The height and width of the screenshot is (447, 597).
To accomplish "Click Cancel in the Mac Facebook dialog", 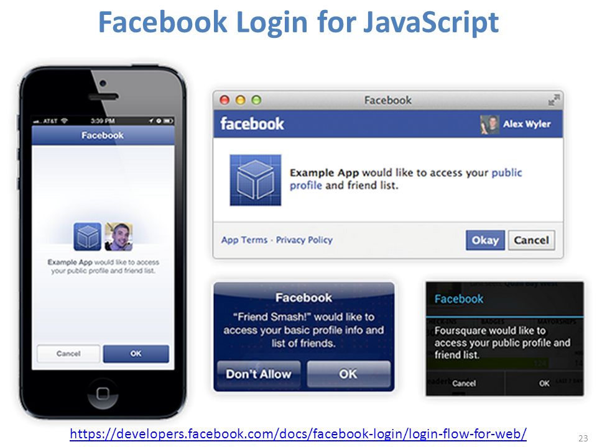I will pyautogui.click(x=531, y=240).
